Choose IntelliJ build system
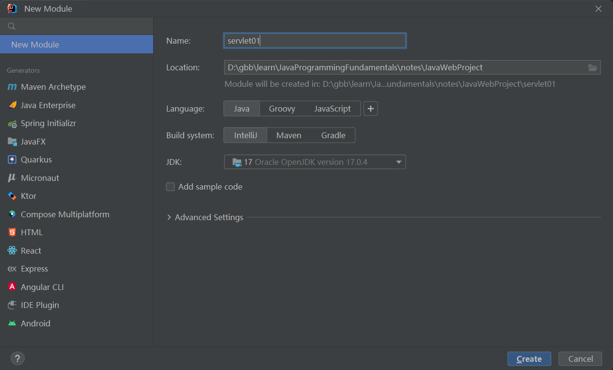Image resolution: width=613 pixels, height=370 pixels. point(246,135)
